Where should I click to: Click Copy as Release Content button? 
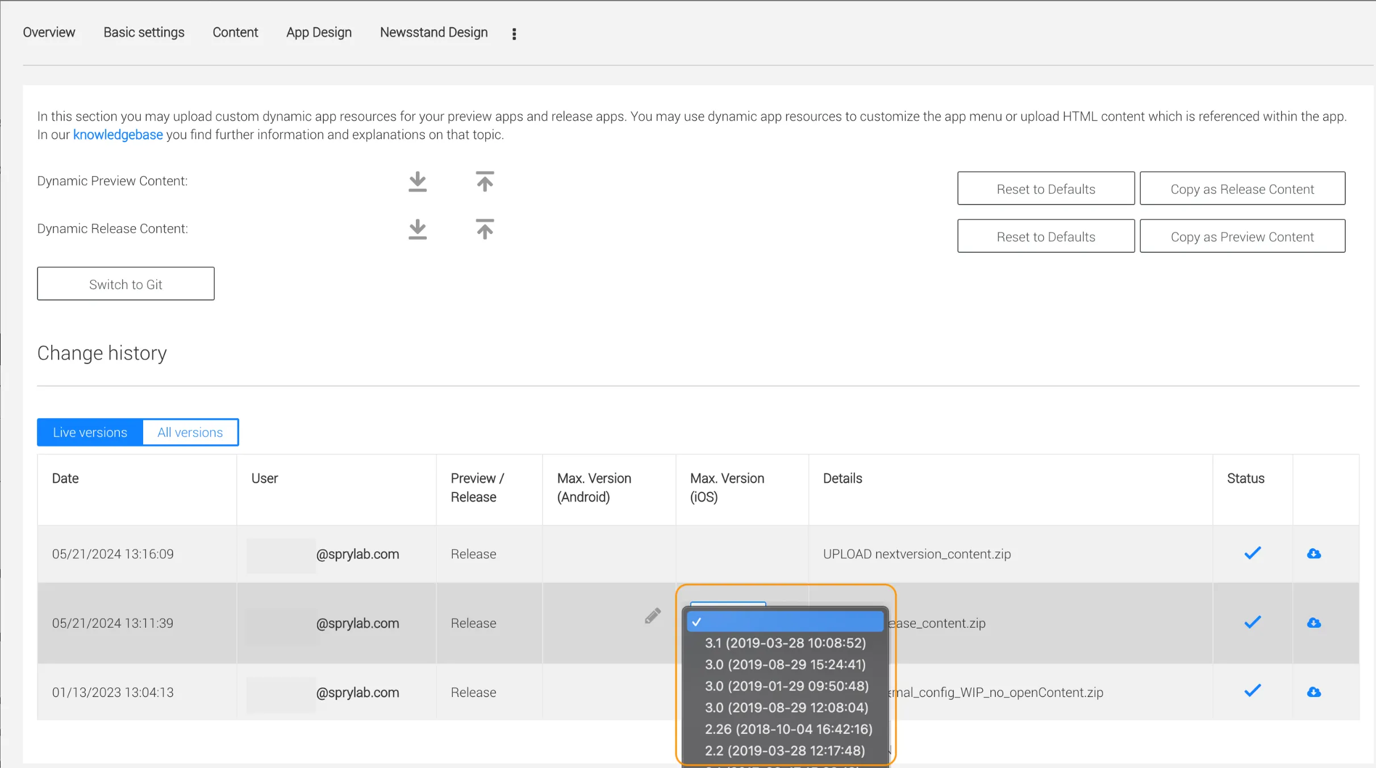(1242, 189)
